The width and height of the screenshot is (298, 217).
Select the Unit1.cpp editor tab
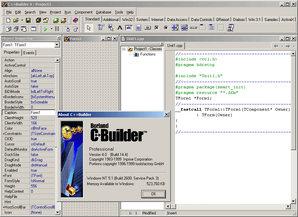tap(175, 46)
